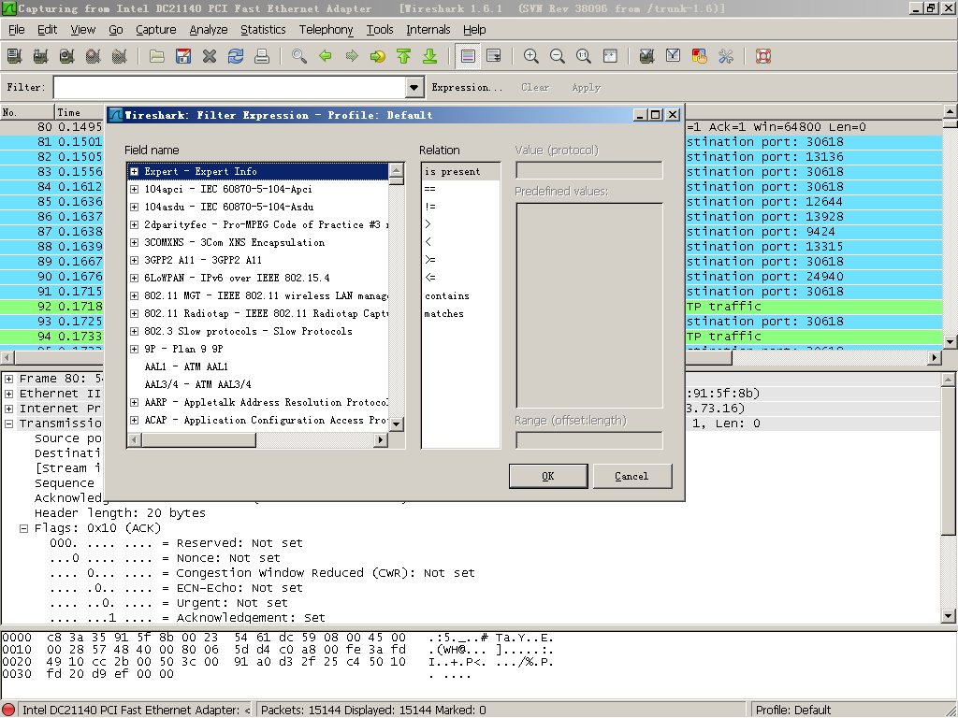958x718 pixels.
Task: Save the capture file icon
Action: [x=183, y=56]
